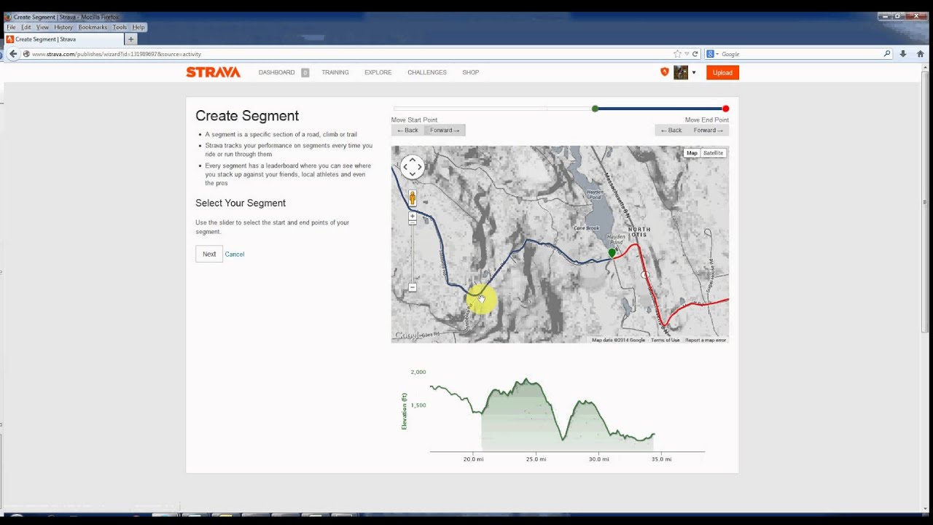This screenshot has height=525, width=933.
Task: Click the notification count badge
Action: point(305,72)
